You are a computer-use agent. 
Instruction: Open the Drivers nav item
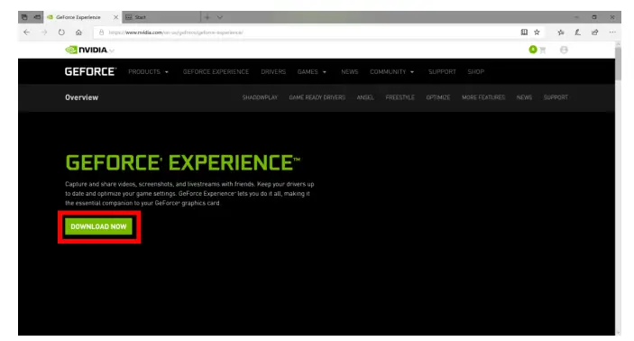tap(273, 71)
